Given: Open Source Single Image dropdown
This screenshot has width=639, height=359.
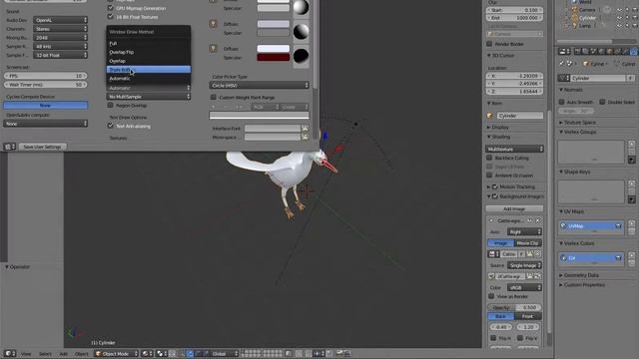Looking at the screenshot, I should [x=524, y=265].
